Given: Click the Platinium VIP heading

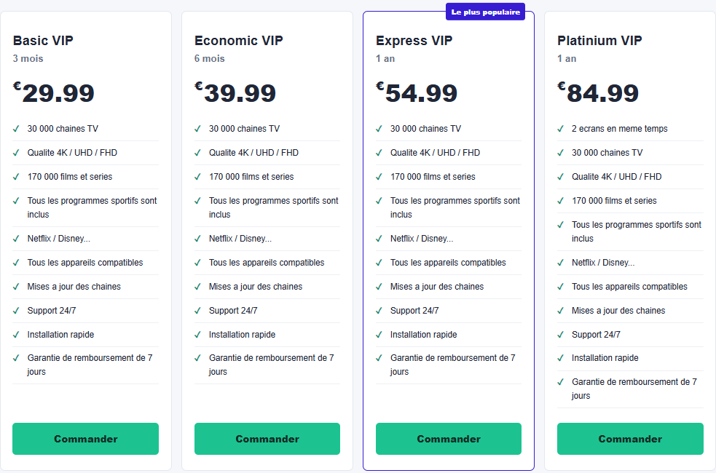Looking at the screenshot, I should coord(599,41).
